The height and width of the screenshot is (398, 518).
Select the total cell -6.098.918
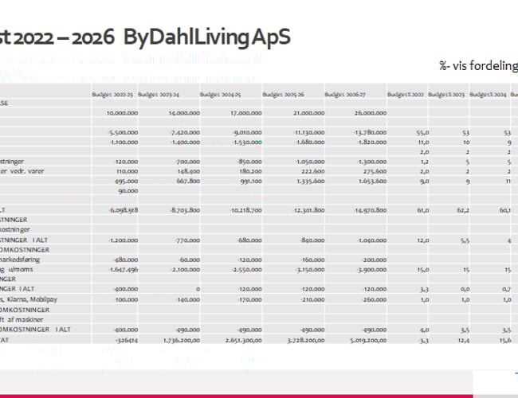122,209
